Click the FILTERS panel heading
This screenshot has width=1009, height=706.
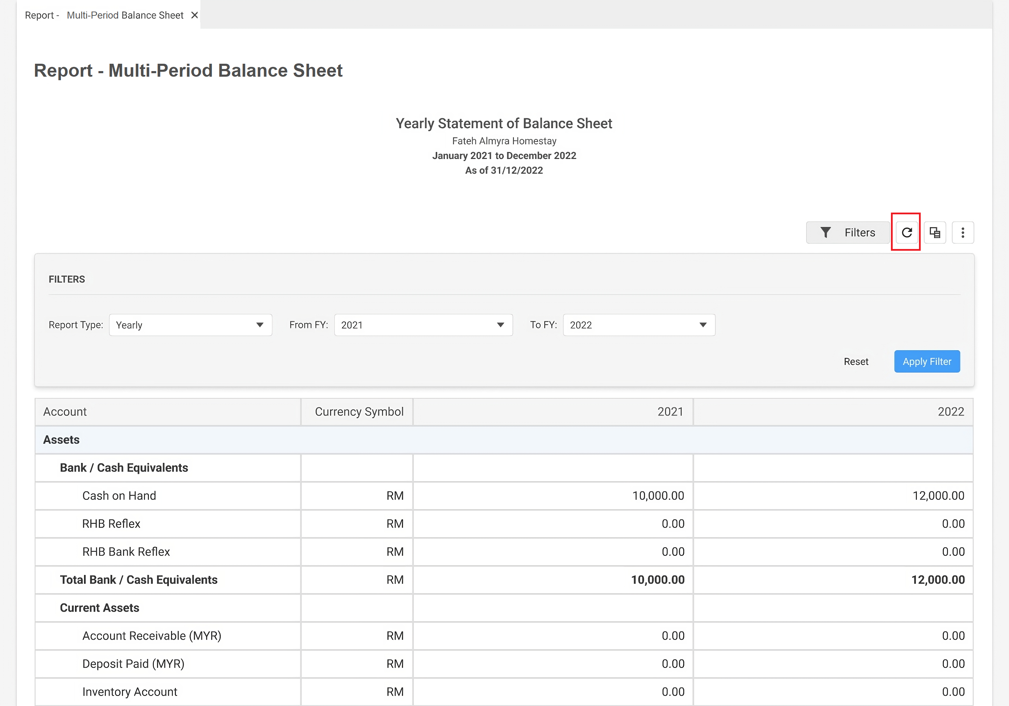tap(67, 279)
